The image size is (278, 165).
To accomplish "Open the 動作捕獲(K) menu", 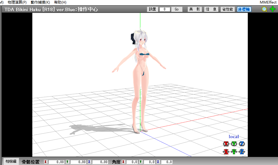I will pyautogui.click(x=40, y=2).
